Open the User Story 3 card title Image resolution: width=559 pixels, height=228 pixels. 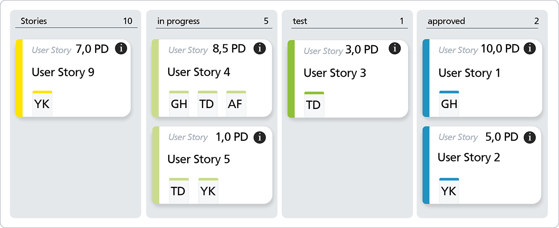pos(335,73)
